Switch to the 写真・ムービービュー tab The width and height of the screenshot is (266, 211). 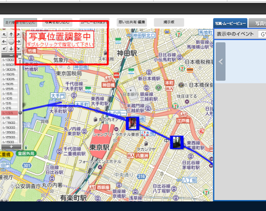click(x=230, y=23)
